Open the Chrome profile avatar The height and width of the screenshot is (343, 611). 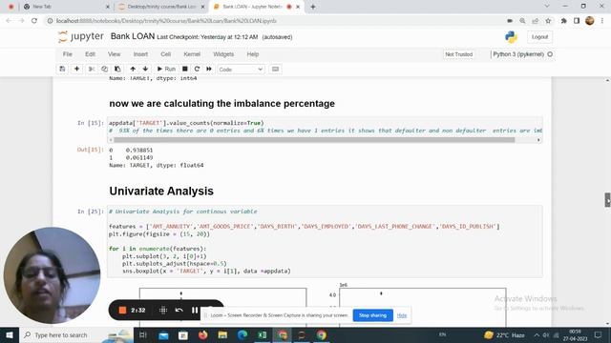[x=590, y=21]
